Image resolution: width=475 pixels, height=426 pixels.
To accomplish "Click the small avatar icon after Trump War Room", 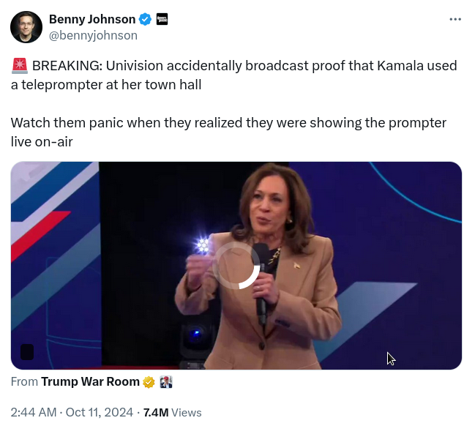I will click(165, 382).
